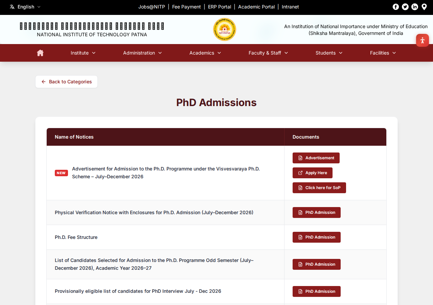Open the Intranet link
Viewport: 433px width, 305px height.
pyautogui.click(x=290, y=7)
